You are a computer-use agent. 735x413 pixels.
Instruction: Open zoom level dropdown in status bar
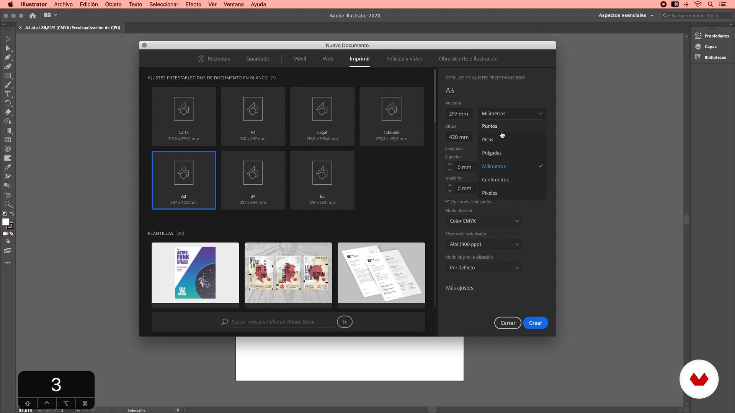(x=40, y=410)
